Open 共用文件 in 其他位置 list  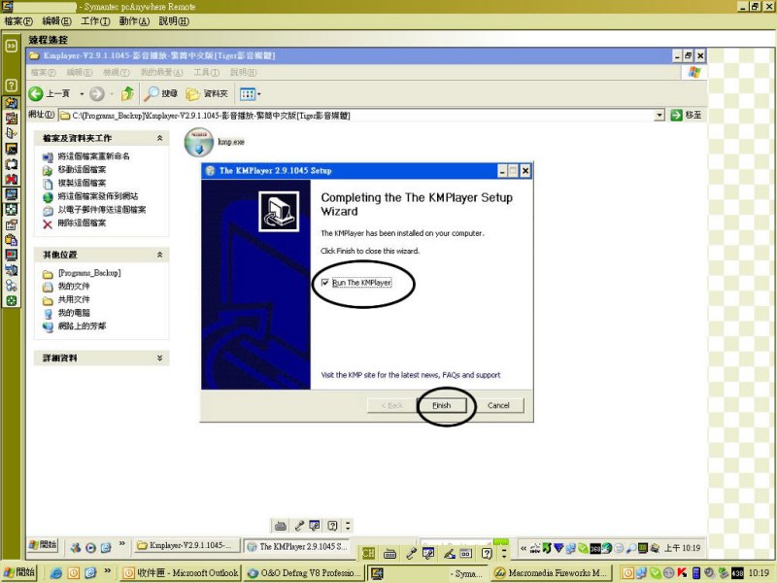(74, 300)
